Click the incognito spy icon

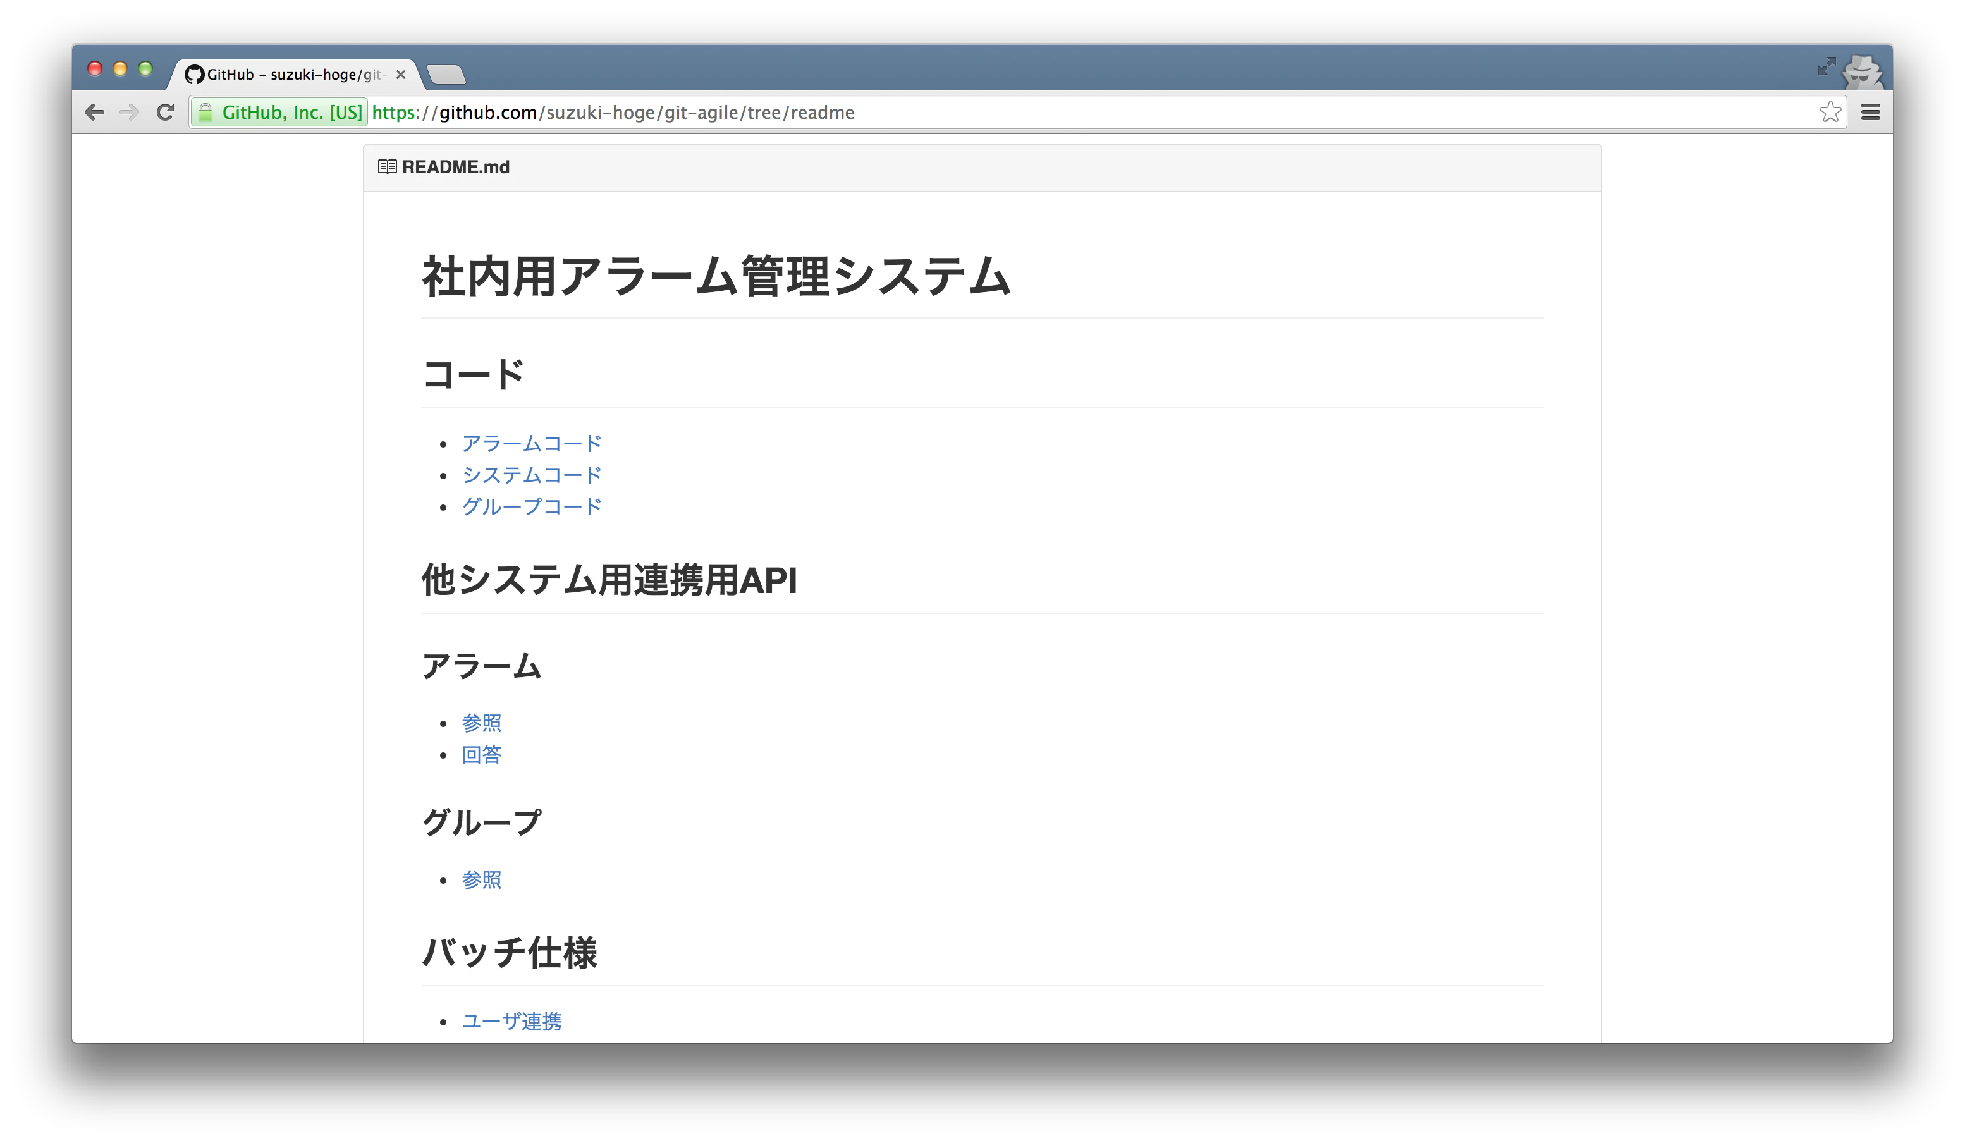tap(1863, 73)
